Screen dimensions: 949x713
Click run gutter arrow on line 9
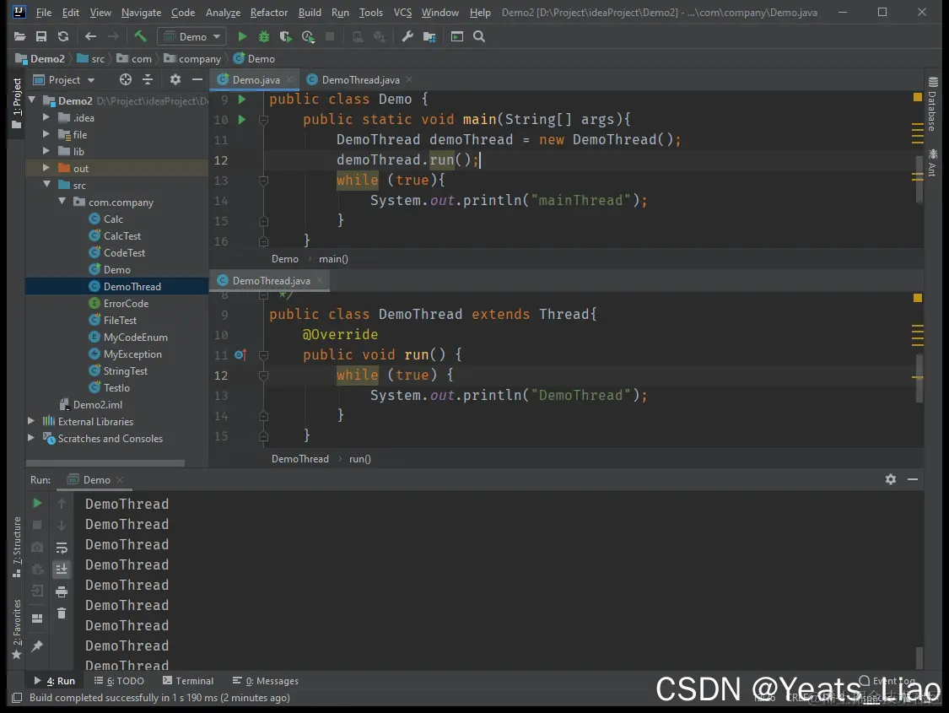point(242,100)
